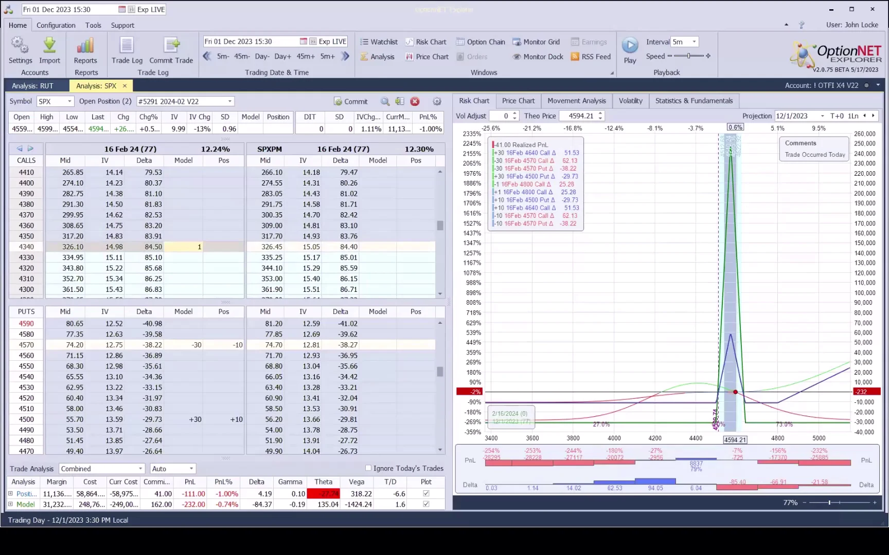Open the Monitor Dock window
The image size is (889, 555).
538,57
